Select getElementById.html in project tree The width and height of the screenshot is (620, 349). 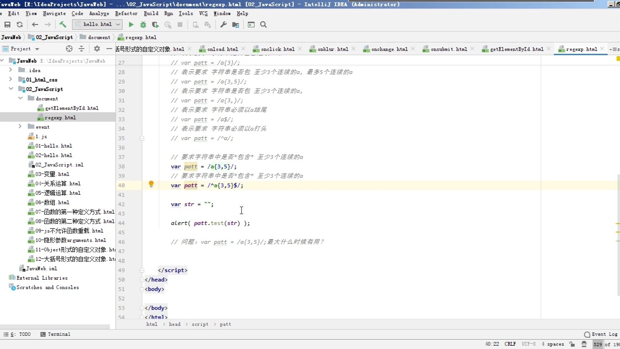tap(72, 108)
